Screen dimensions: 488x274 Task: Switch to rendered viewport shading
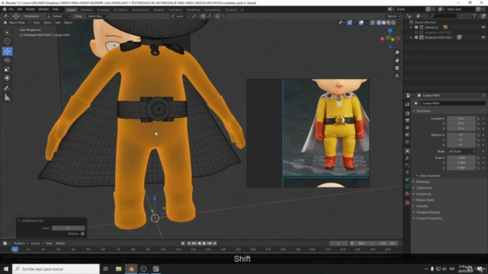(393, 23)
